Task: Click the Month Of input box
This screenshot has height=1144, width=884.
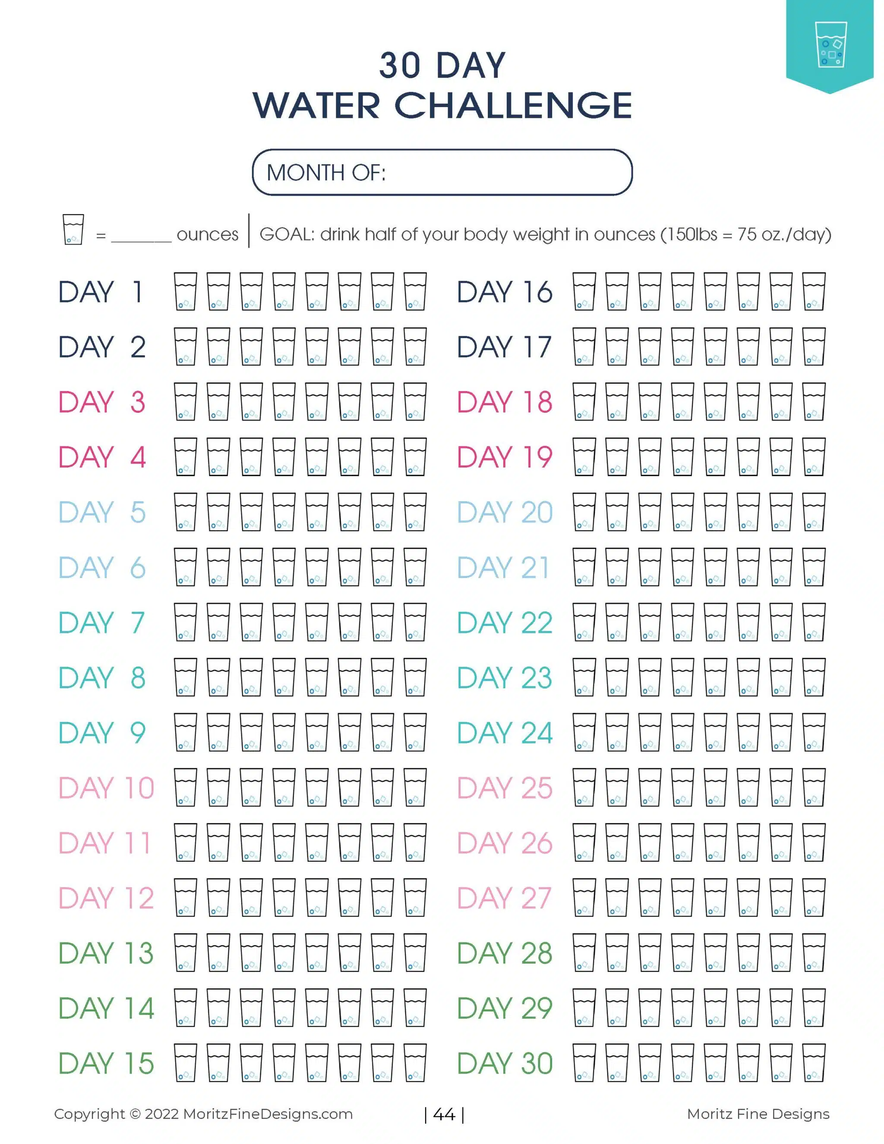Action: pyautogui.click(x=442, y=172)
